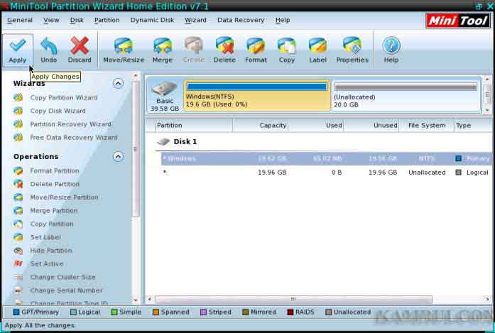
Task: Click the Delete toolbar icon
Action: click(224, 50)
